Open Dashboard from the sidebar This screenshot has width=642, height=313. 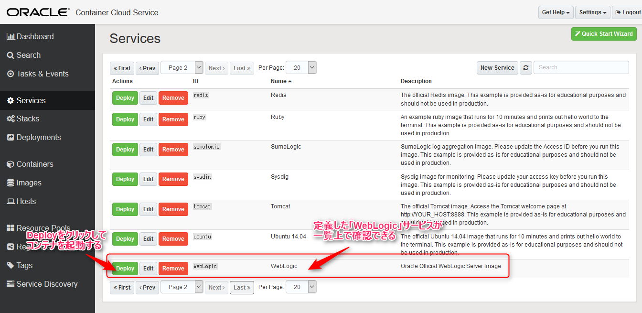(30, 36)
